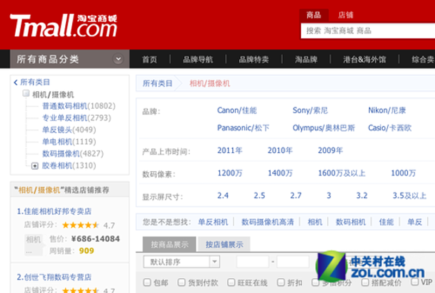Expand the 胶卷相机 plus icon

pyautogui.click(x=35, y=166)
